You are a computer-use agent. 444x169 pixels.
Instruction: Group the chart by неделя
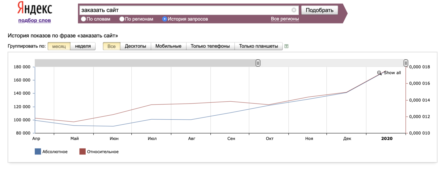(83, 46)
